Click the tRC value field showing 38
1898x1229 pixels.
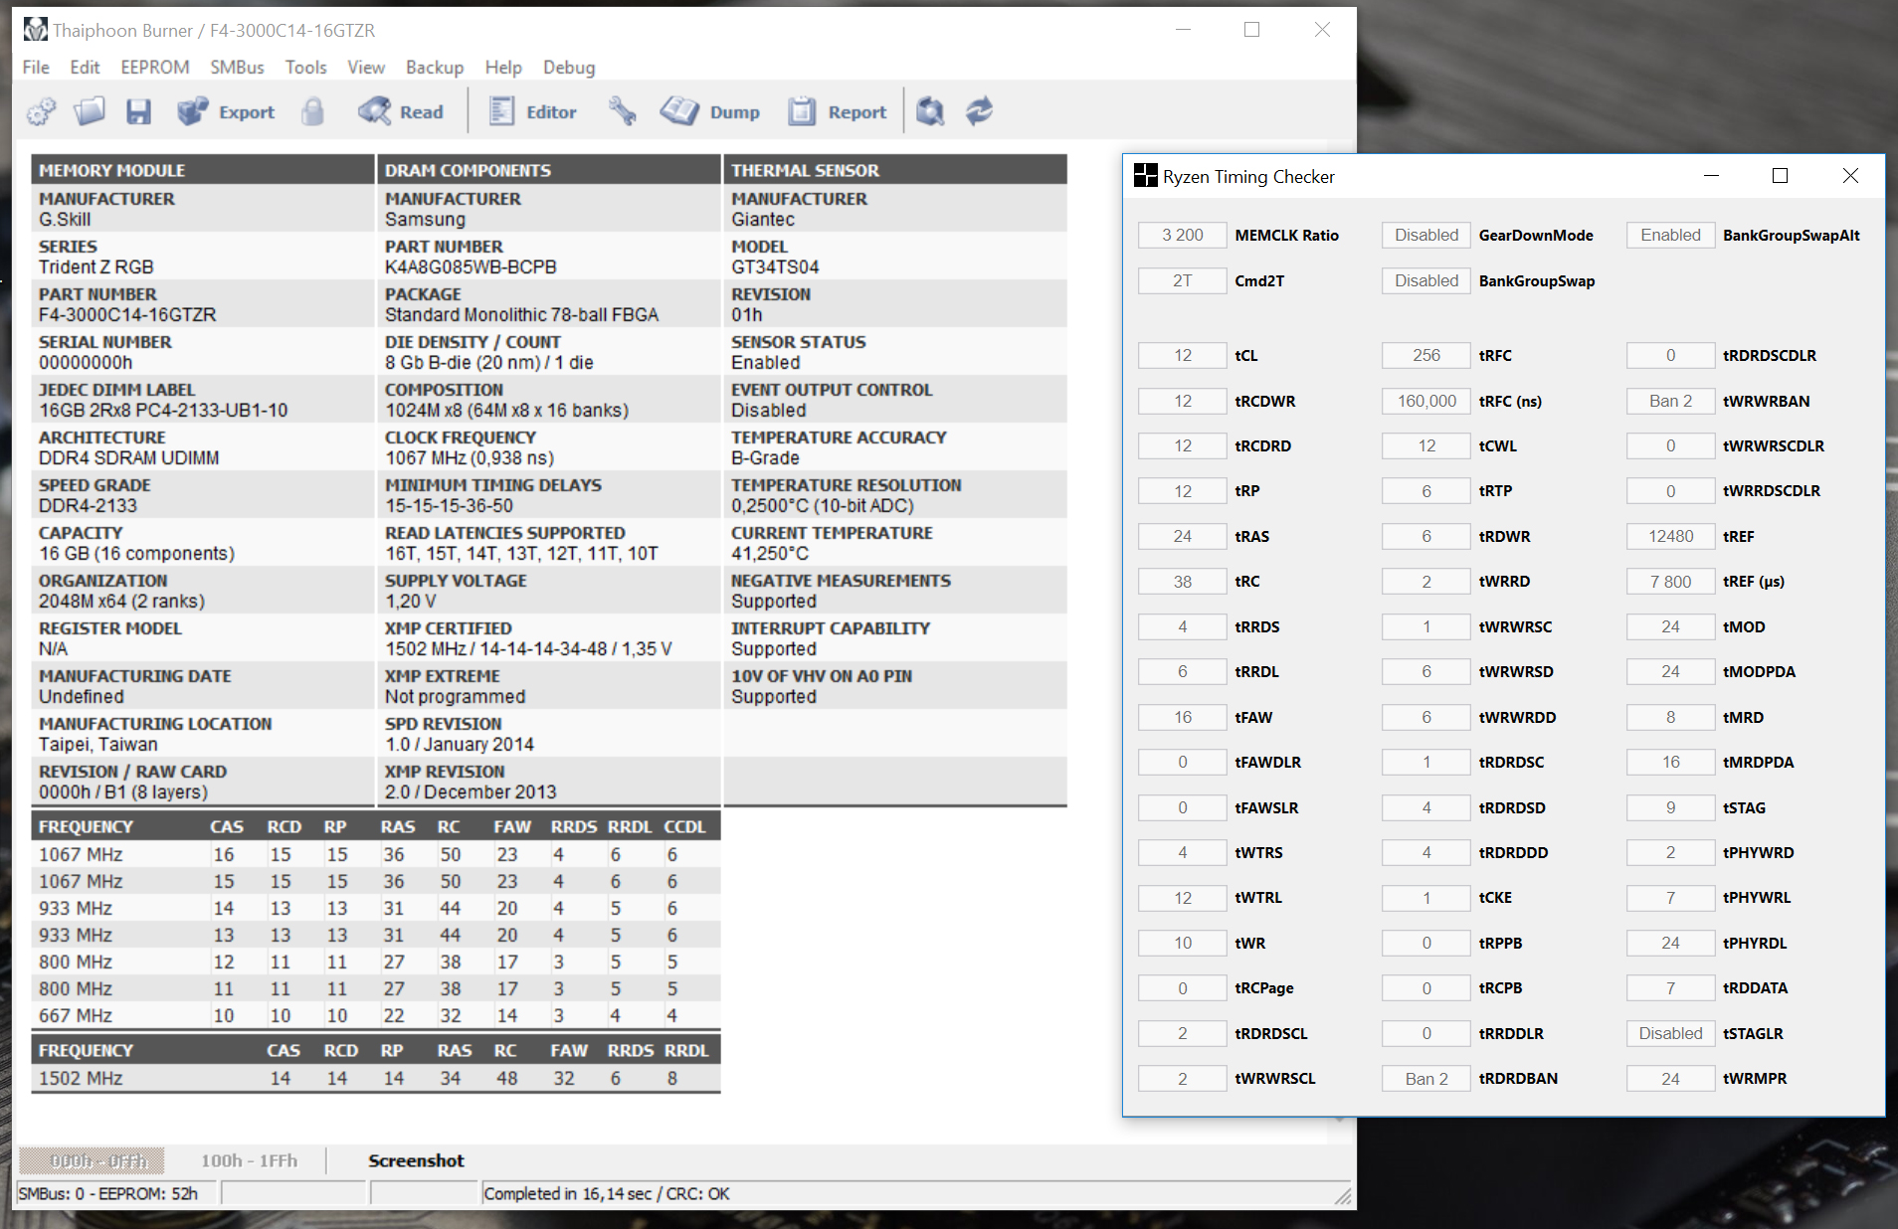pos(1182,582)
